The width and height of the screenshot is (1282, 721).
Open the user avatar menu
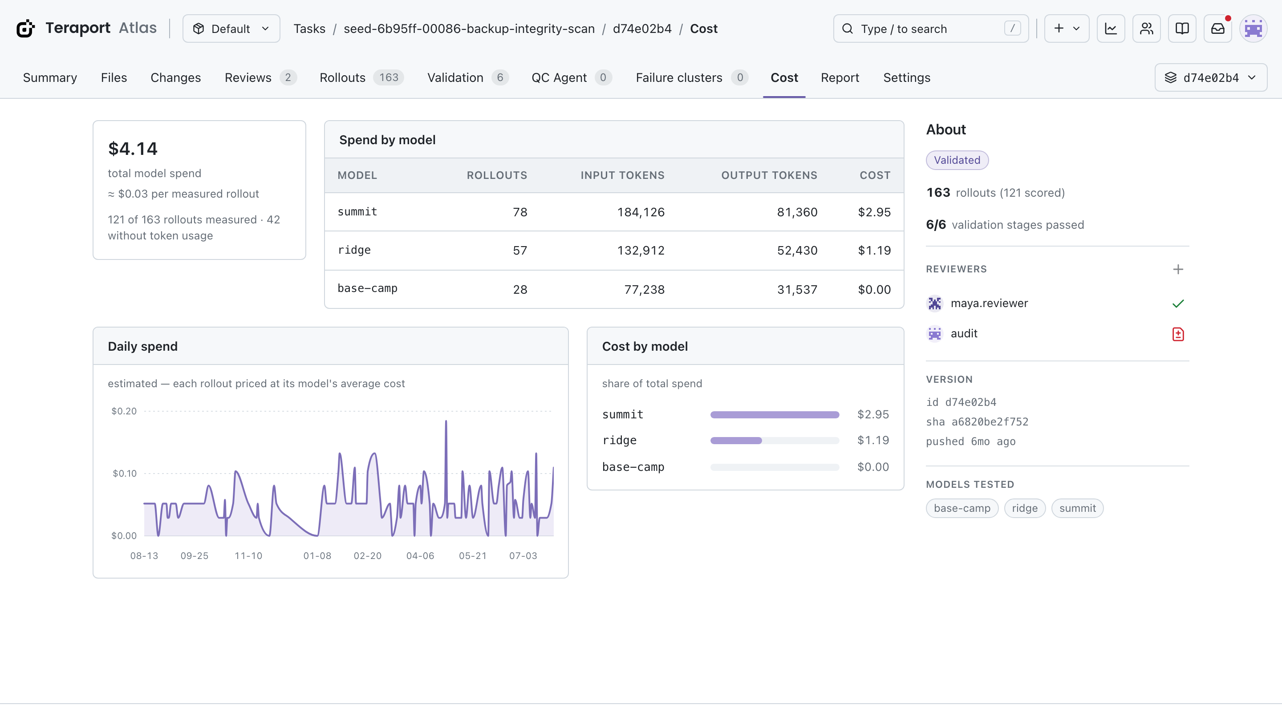1253,28
